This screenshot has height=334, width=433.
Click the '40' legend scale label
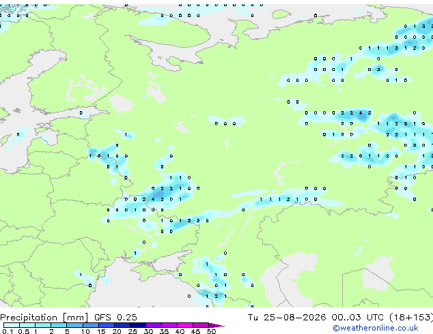tap(180, 331)
